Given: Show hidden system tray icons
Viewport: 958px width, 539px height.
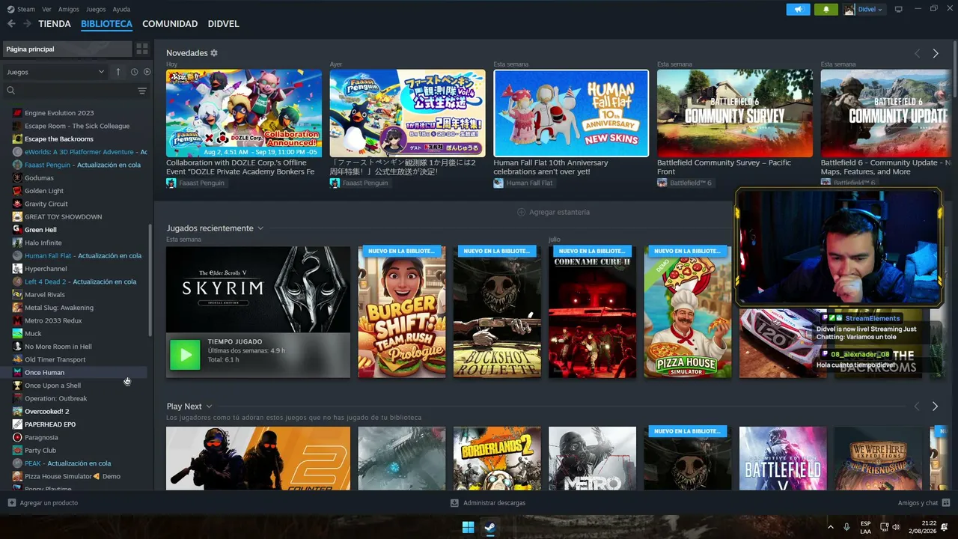Looking at the screenshot, I should point(830,527).
